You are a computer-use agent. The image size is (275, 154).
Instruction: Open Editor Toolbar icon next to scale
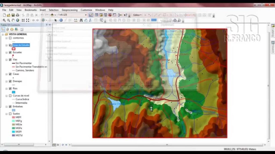pos(91,15)
